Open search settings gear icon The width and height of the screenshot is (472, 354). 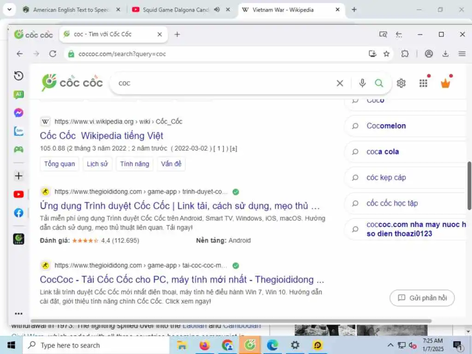(x=401, y=83)
